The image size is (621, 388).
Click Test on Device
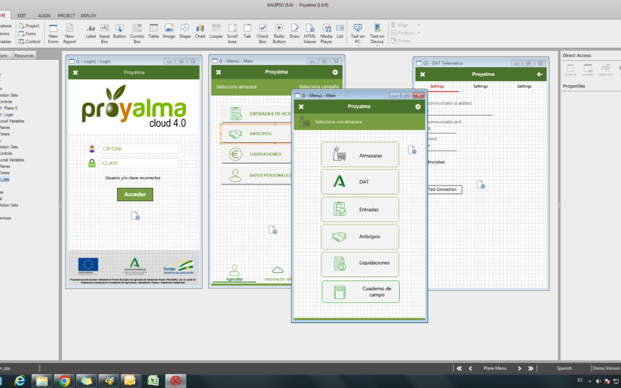point(377,33)
